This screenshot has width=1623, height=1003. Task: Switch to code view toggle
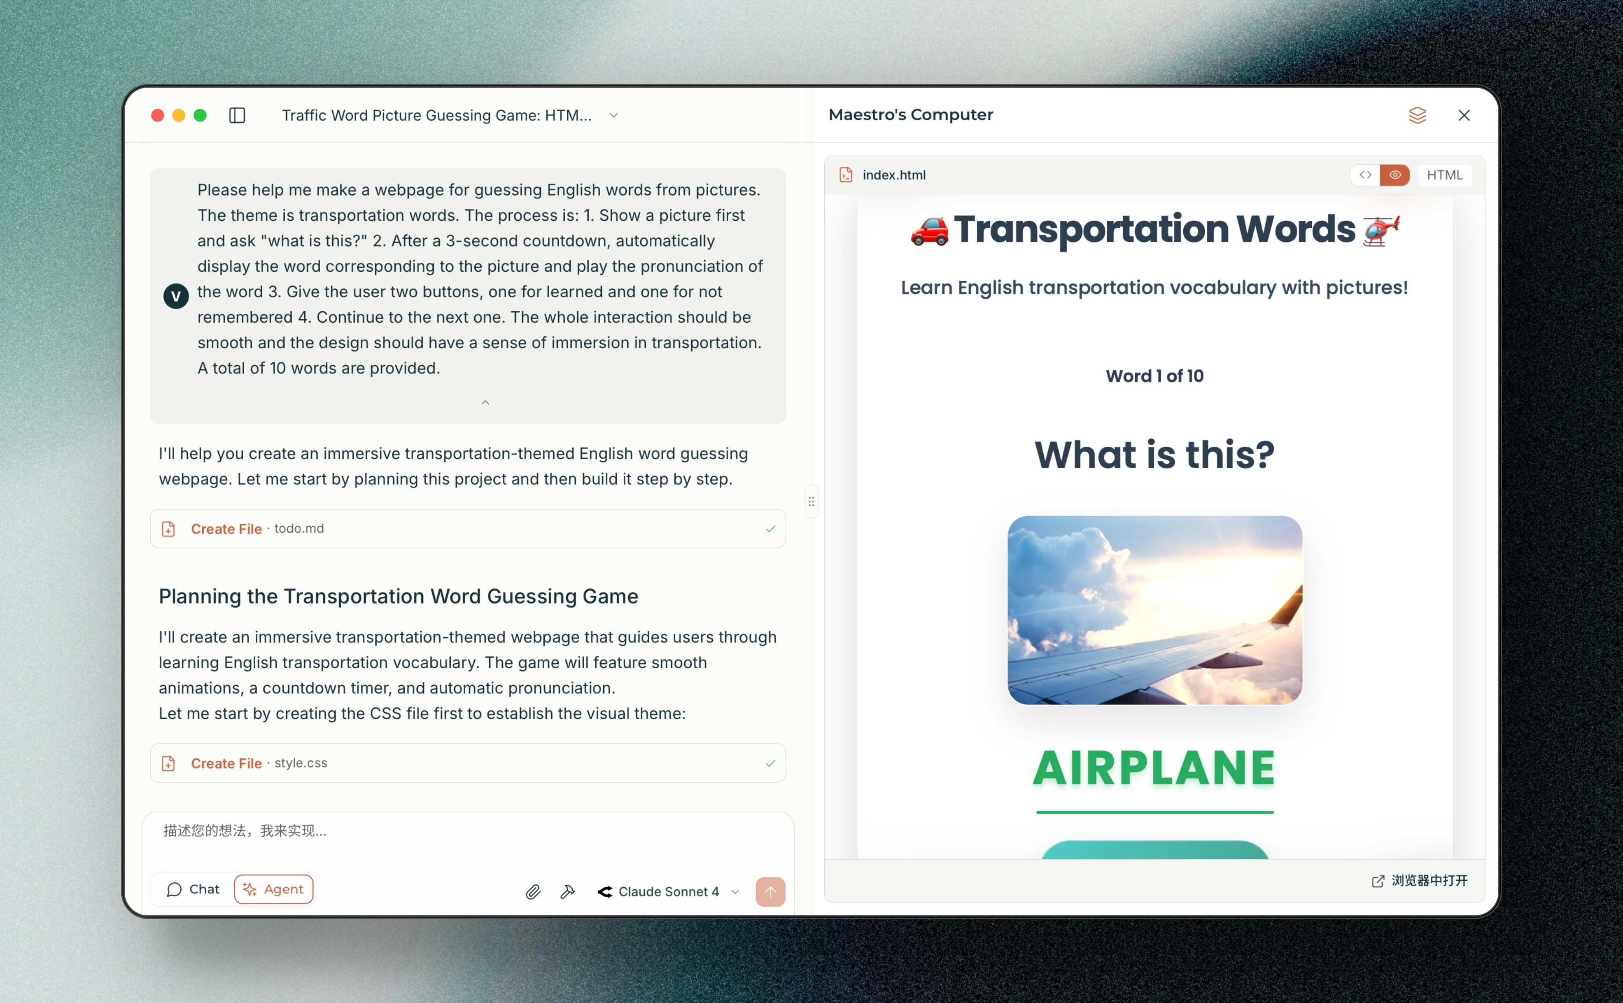coord(1365,175)
